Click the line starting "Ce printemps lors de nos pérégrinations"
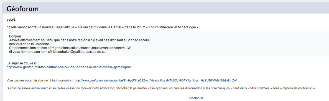329x101 pixels. point(70,48)
